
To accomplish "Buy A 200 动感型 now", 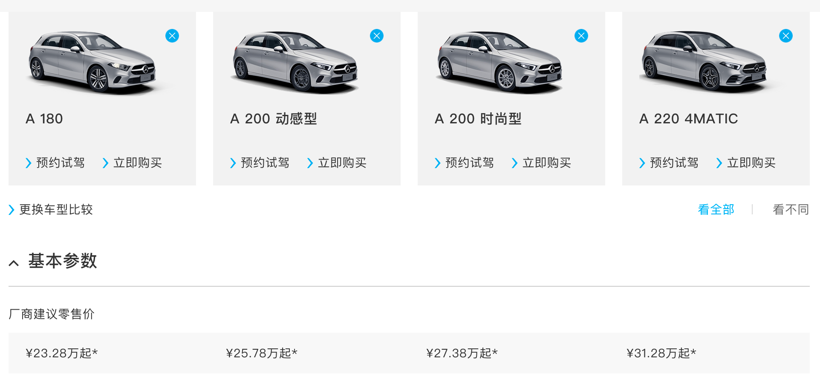I will (337, 163).
